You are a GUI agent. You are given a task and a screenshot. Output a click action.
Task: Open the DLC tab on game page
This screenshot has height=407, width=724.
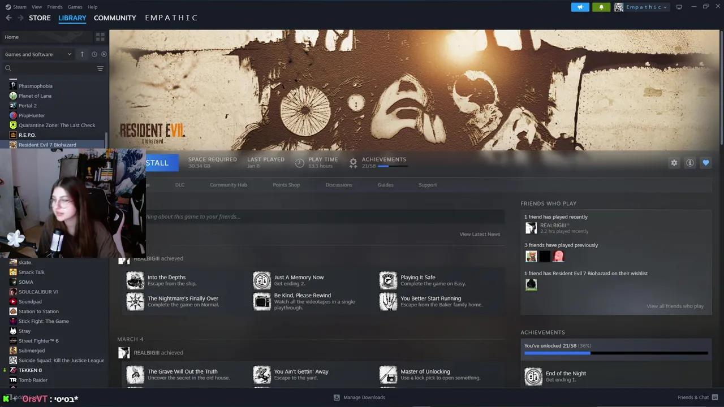[x=180, y=185]
